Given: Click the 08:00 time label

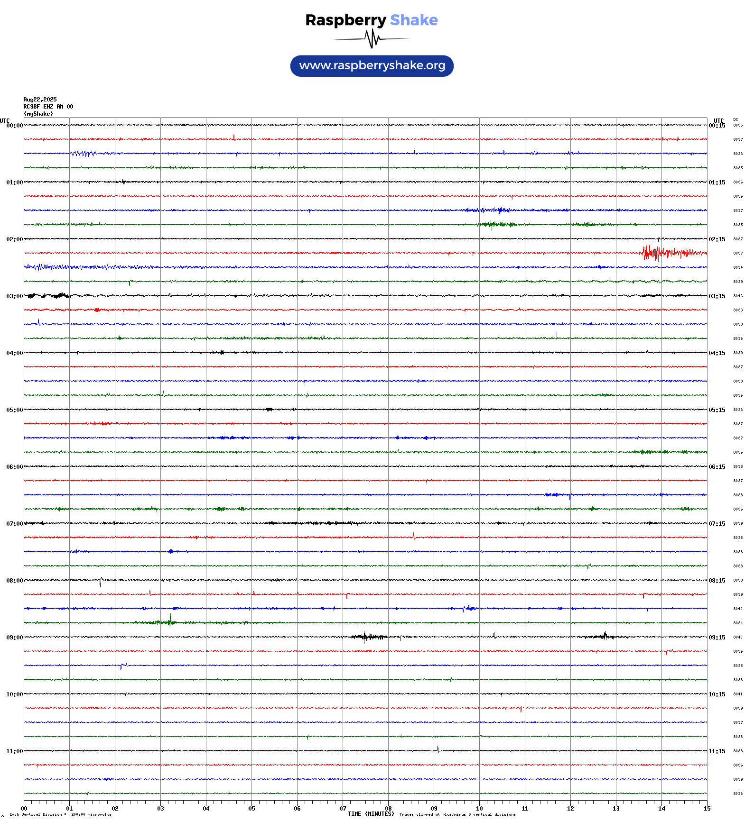Looking at the screenshot, I should pos(14,581).
